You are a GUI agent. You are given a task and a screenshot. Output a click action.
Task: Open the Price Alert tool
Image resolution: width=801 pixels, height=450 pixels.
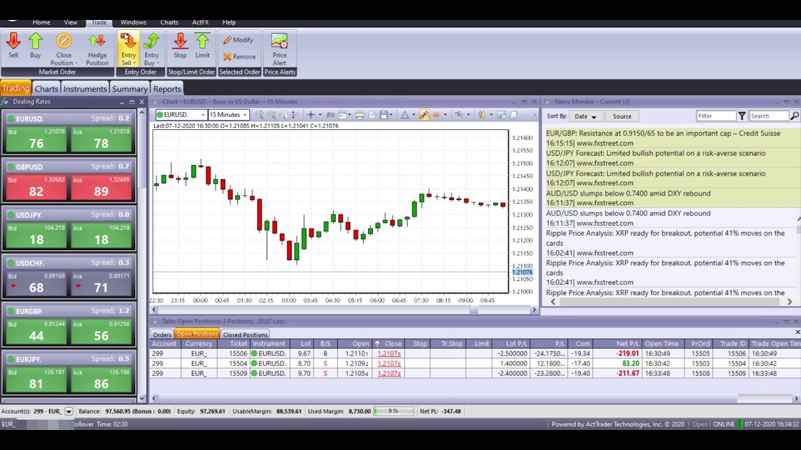pos(279,49)
